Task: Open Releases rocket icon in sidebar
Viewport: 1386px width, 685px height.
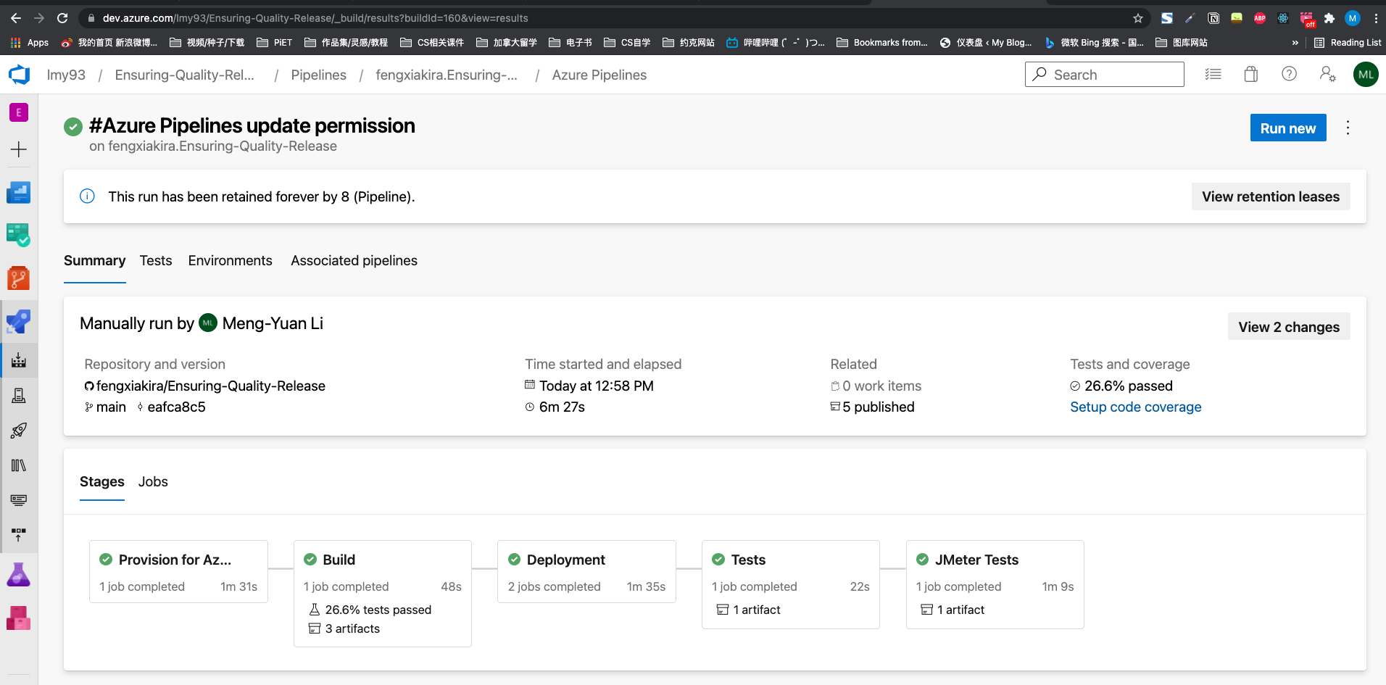Action: [x=19, y=431]
